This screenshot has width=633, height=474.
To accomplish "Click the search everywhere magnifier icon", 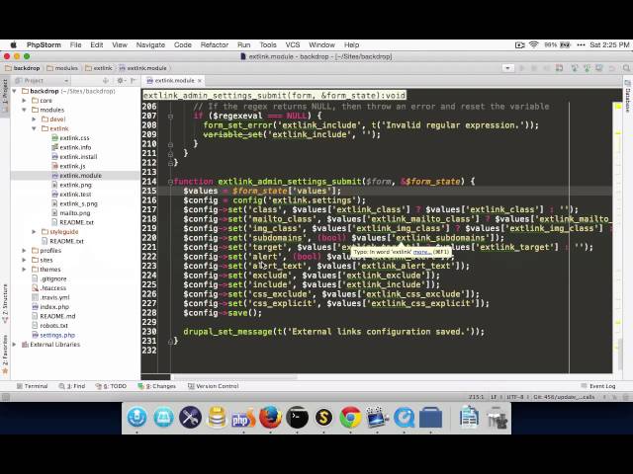I will [x=626, y=68].
